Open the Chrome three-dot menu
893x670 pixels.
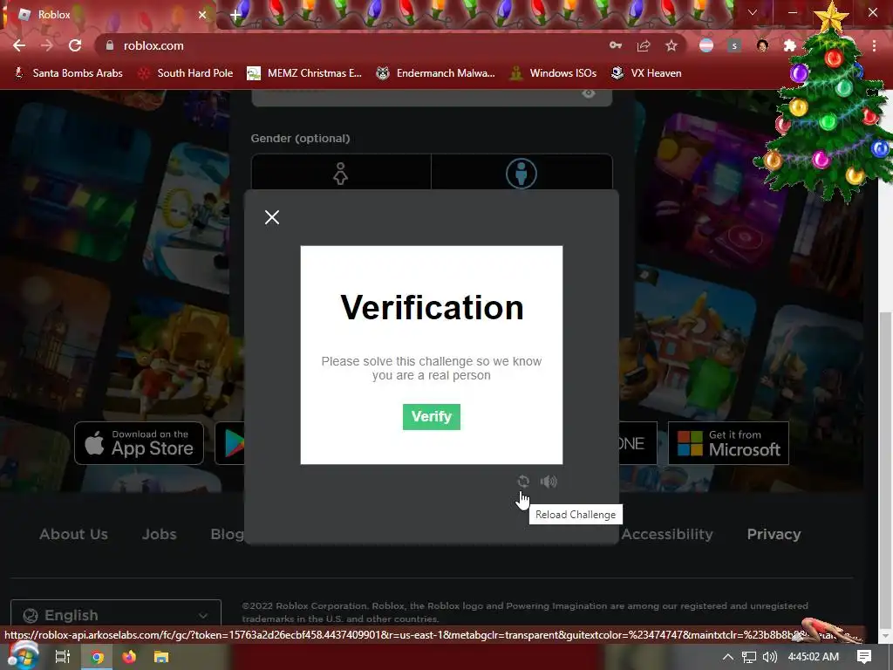click(x=874, y=45)
